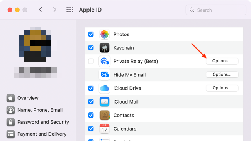The height and width of the screenshot is (141, 251).
Task: Click the Calendars icon showing 17
Action: 104,129
